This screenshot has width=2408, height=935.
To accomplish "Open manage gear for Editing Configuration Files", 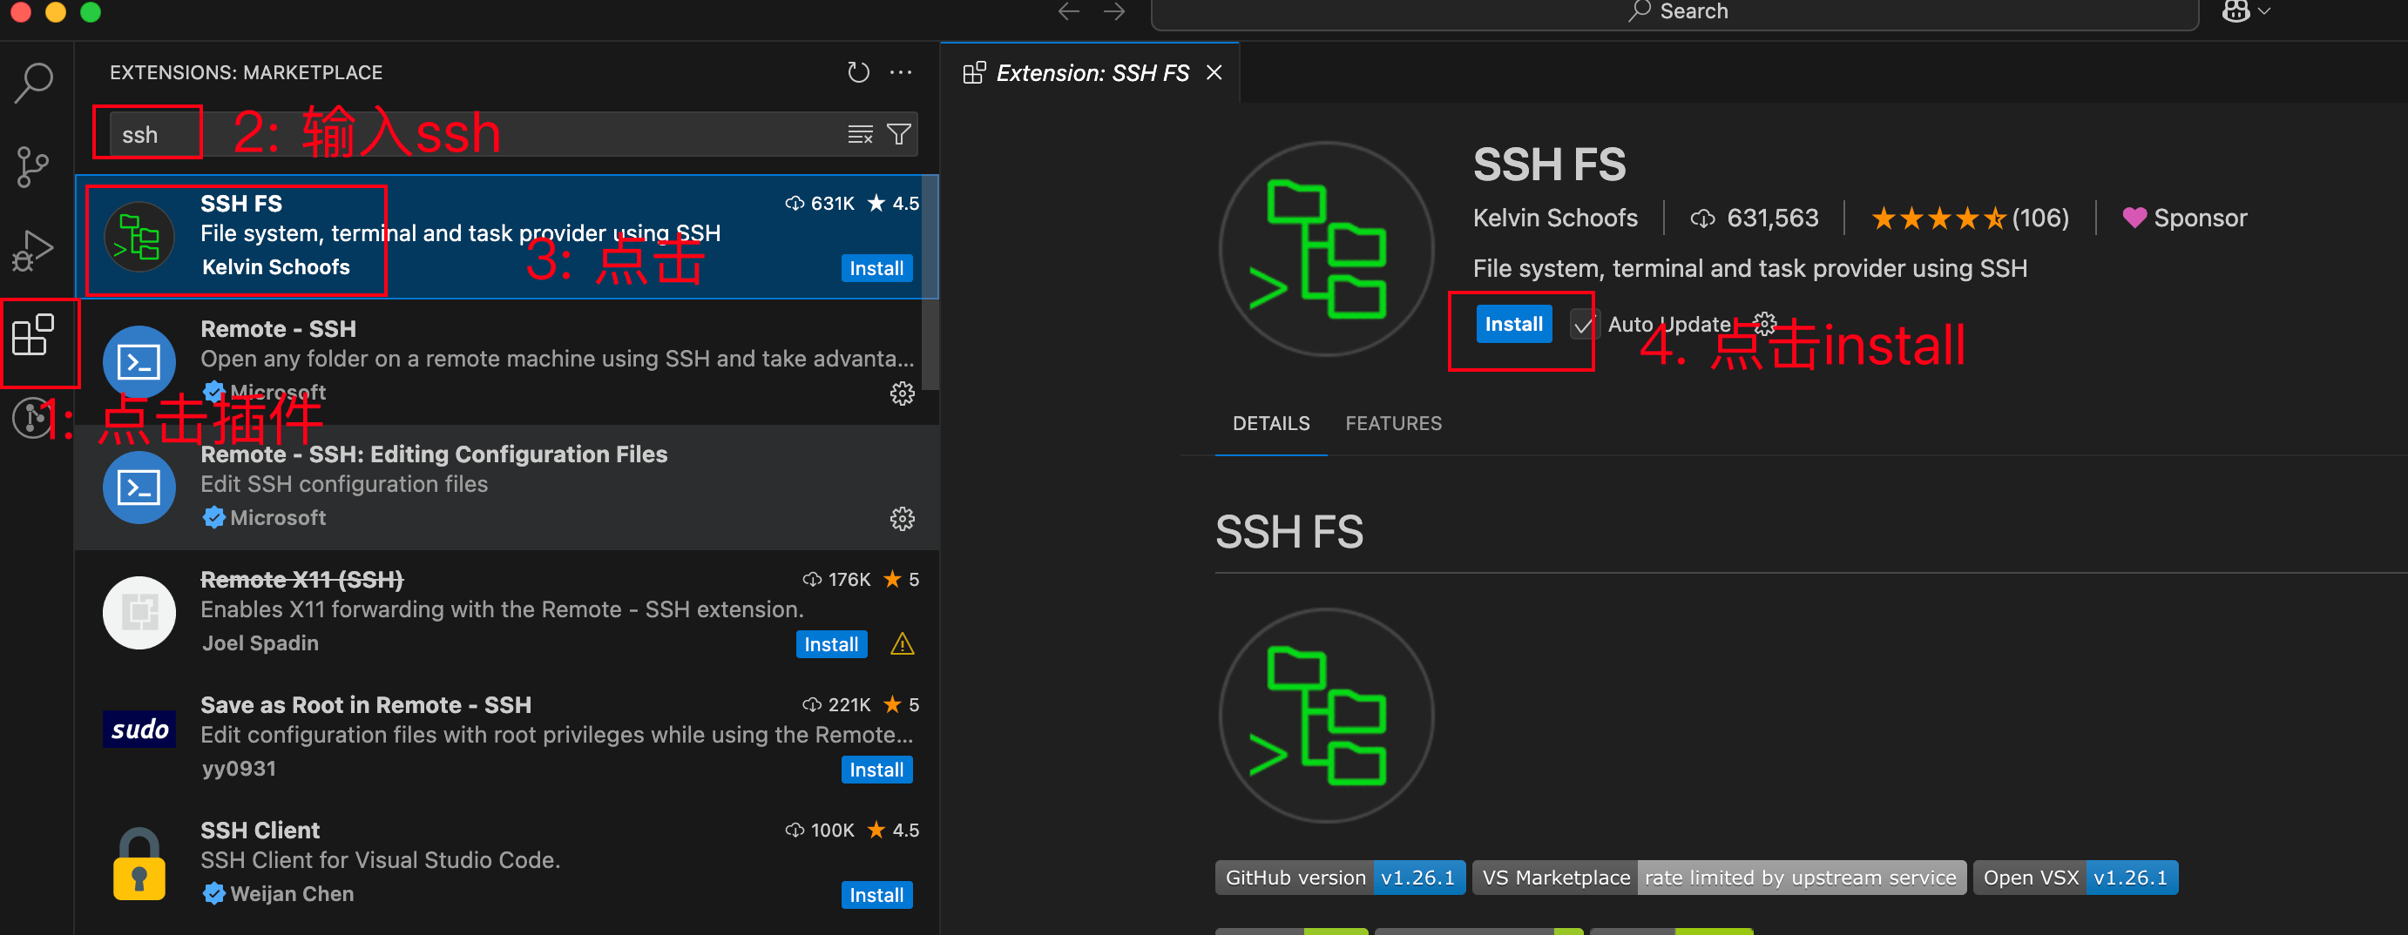I will (x=902, y=520).
